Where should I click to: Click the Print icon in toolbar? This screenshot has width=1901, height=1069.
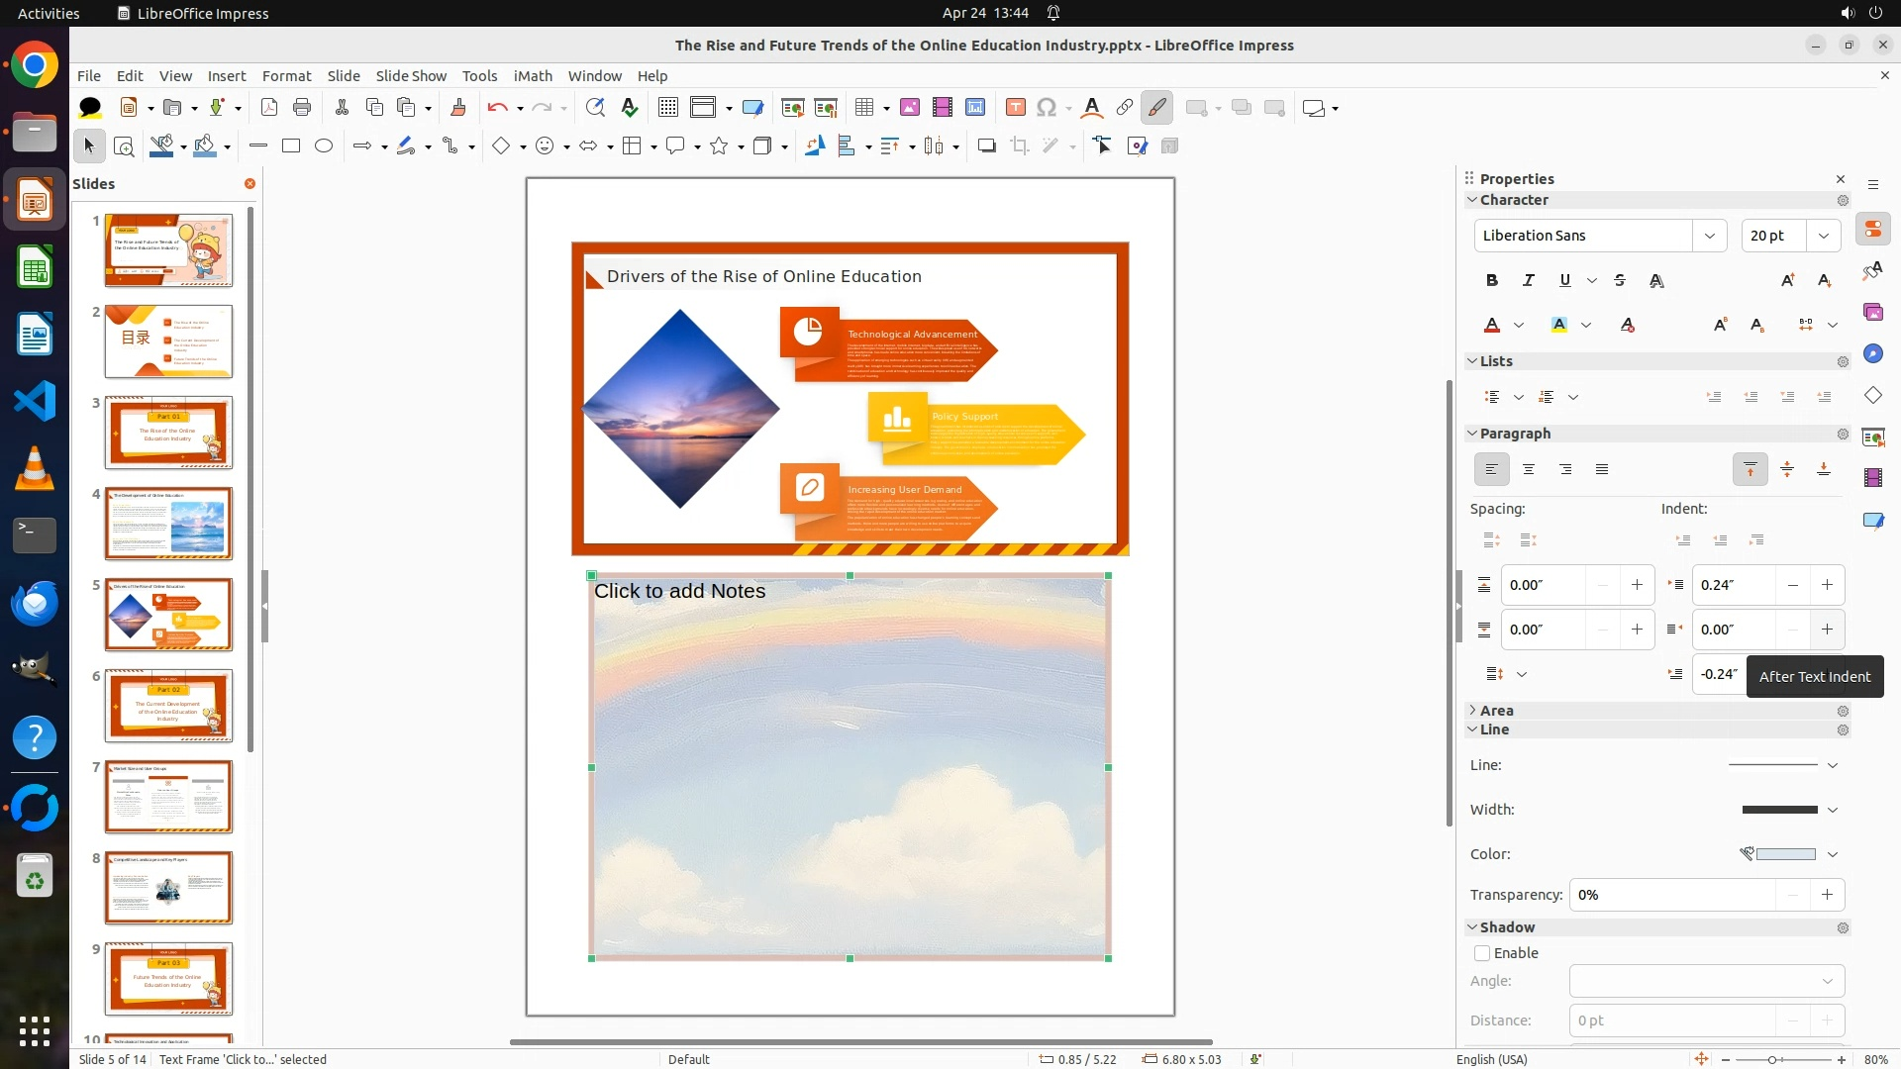tap(302, 108)
